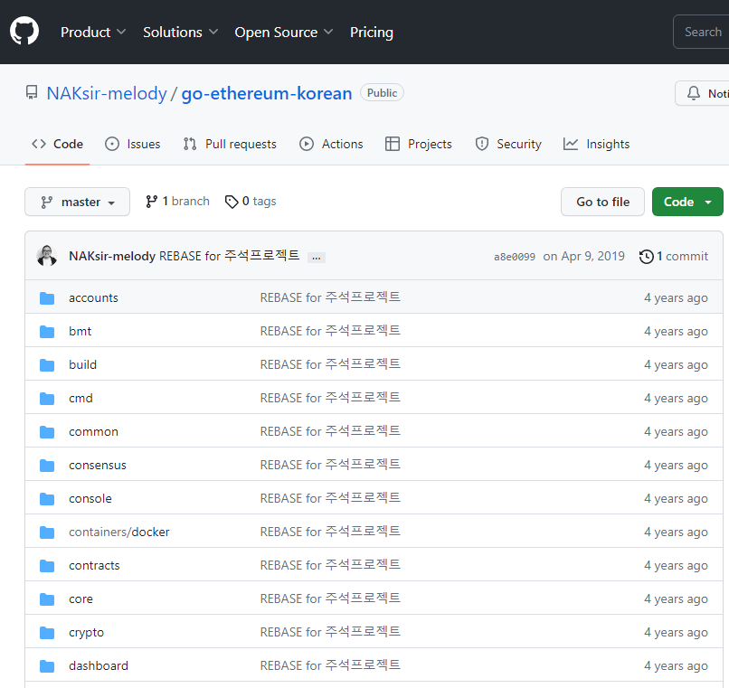
Task: Go to the Projects tab
Action: [419, 144]
